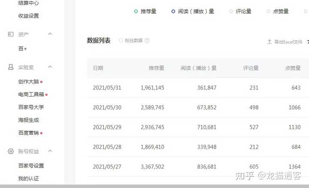Collapse the 资产 section chevron

[50, 34]
